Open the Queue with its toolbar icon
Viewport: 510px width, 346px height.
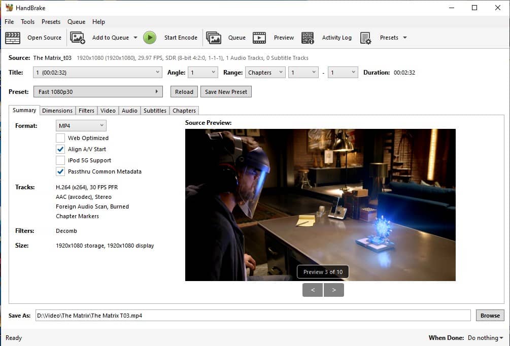214,38
